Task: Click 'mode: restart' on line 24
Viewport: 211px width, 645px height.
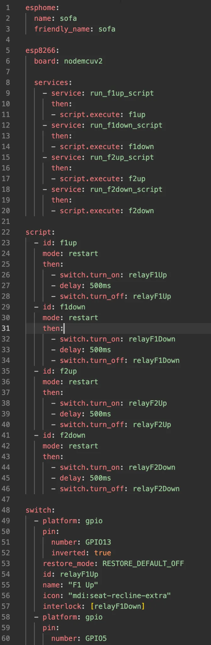Action: coord(70,254)
